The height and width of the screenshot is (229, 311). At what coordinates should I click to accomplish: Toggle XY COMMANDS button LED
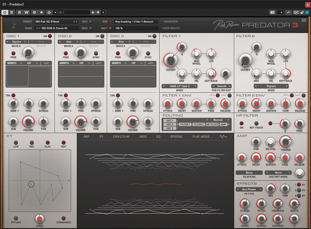coord(63,218)
